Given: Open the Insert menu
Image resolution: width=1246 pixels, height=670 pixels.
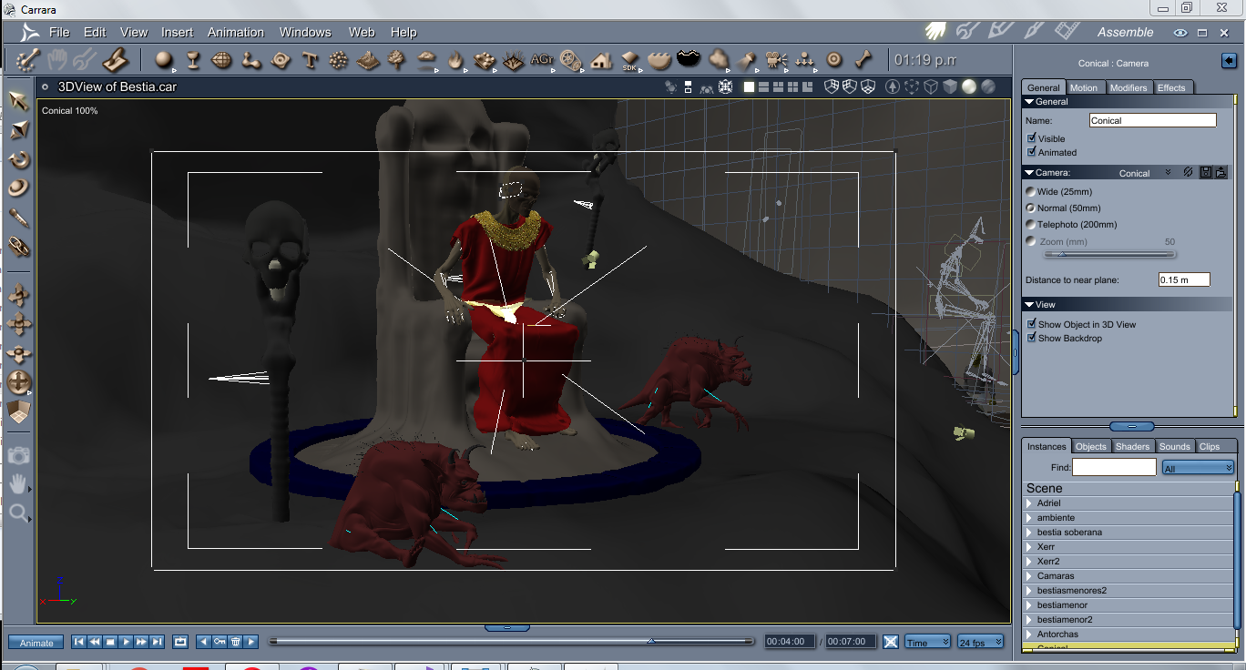Looking at the screenshot, I should click(178, 32).
